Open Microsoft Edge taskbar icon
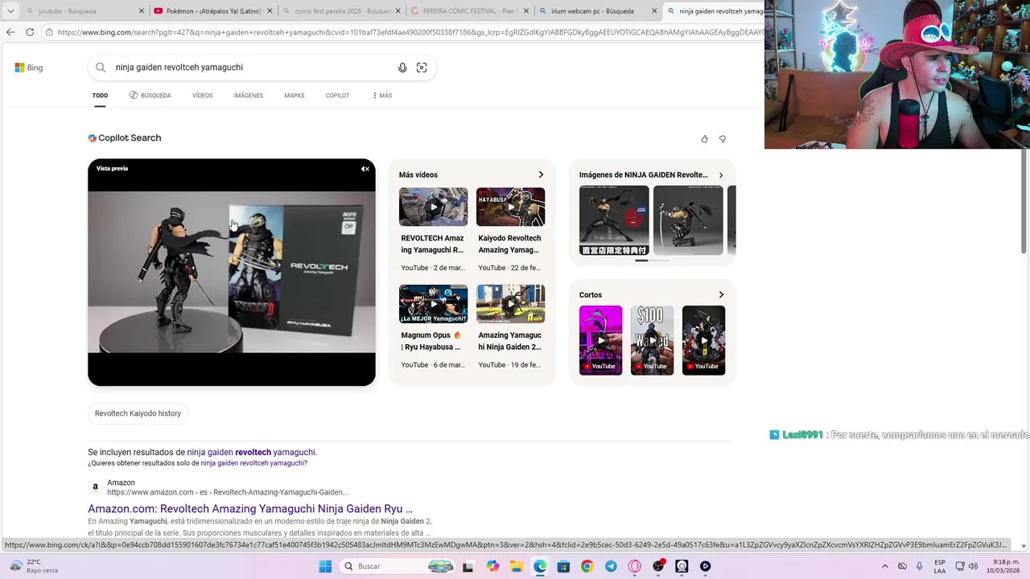The width and height of the screenshot is (1030, 579). [x=540, y=566]
